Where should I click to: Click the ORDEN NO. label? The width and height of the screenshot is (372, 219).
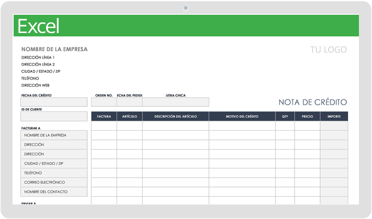point(104,96)
